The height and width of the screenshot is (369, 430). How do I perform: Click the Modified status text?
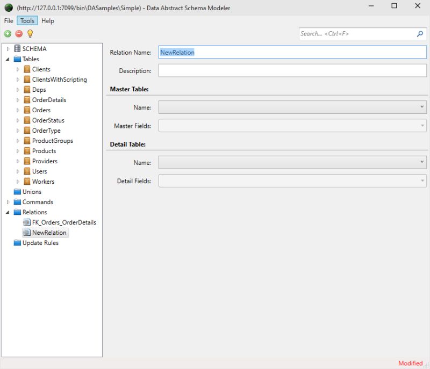pyautogui.click(x=410, y=363)
